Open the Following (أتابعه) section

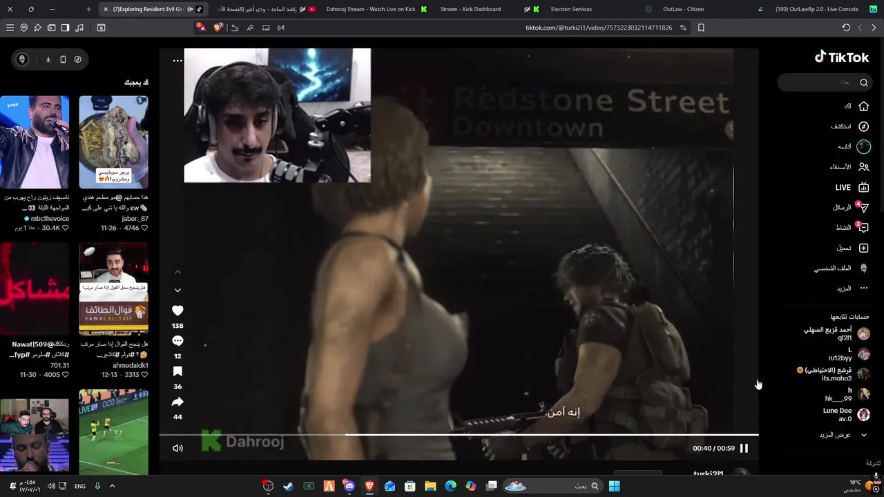854,146
